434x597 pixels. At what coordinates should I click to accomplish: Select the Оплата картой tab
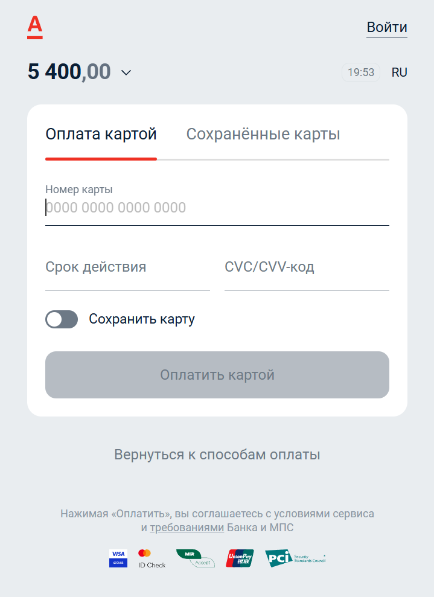point(101,134)
